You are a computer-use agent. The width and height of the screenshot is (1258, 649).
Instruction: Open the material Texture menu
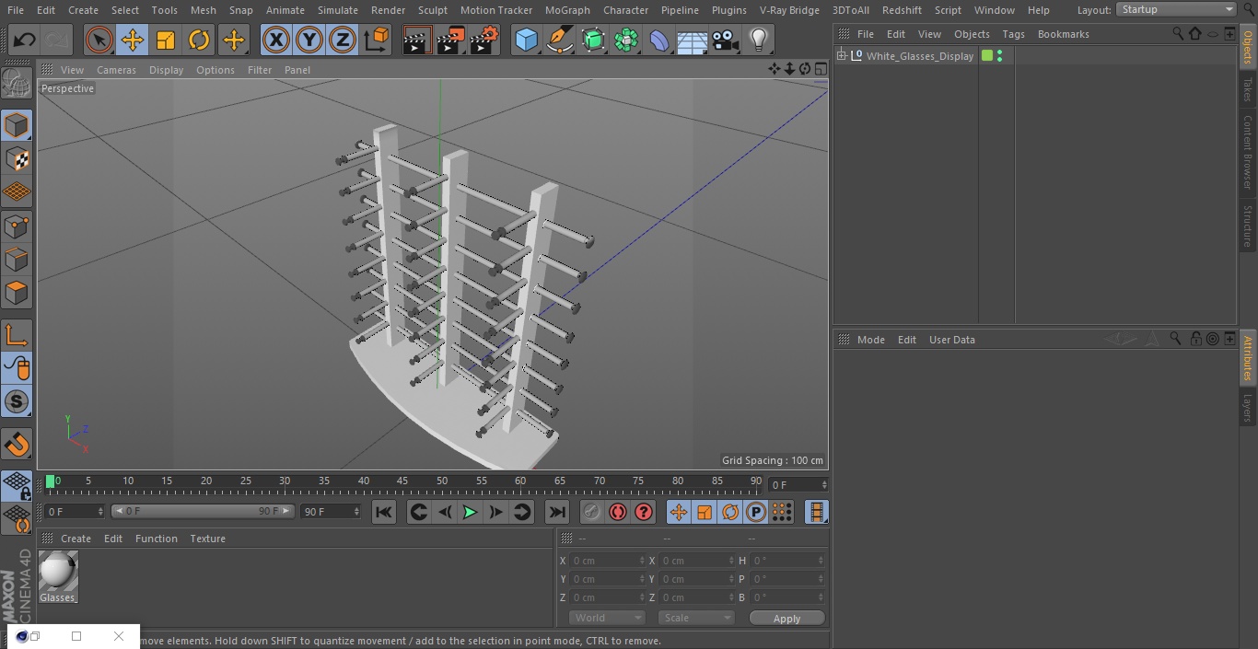[207, 539]
